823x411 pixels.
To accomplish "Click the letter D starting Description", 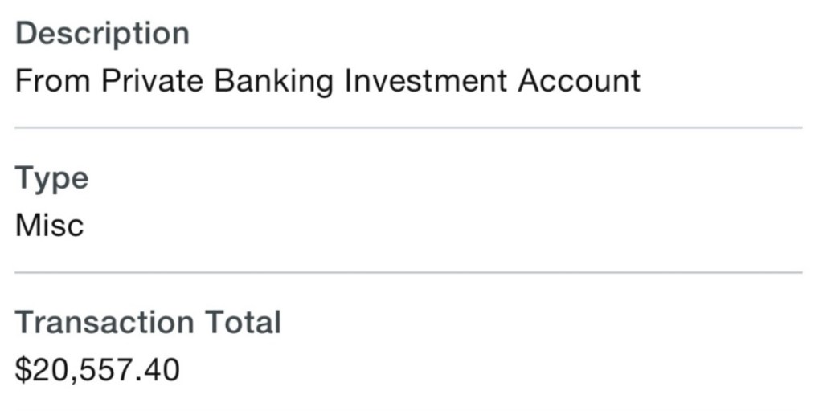I will pos(26,35).
